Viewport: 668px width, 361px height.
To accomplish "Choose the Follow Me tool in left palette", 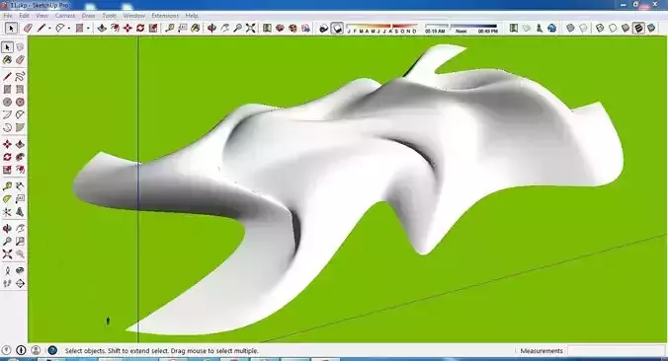I will [20, 157].
